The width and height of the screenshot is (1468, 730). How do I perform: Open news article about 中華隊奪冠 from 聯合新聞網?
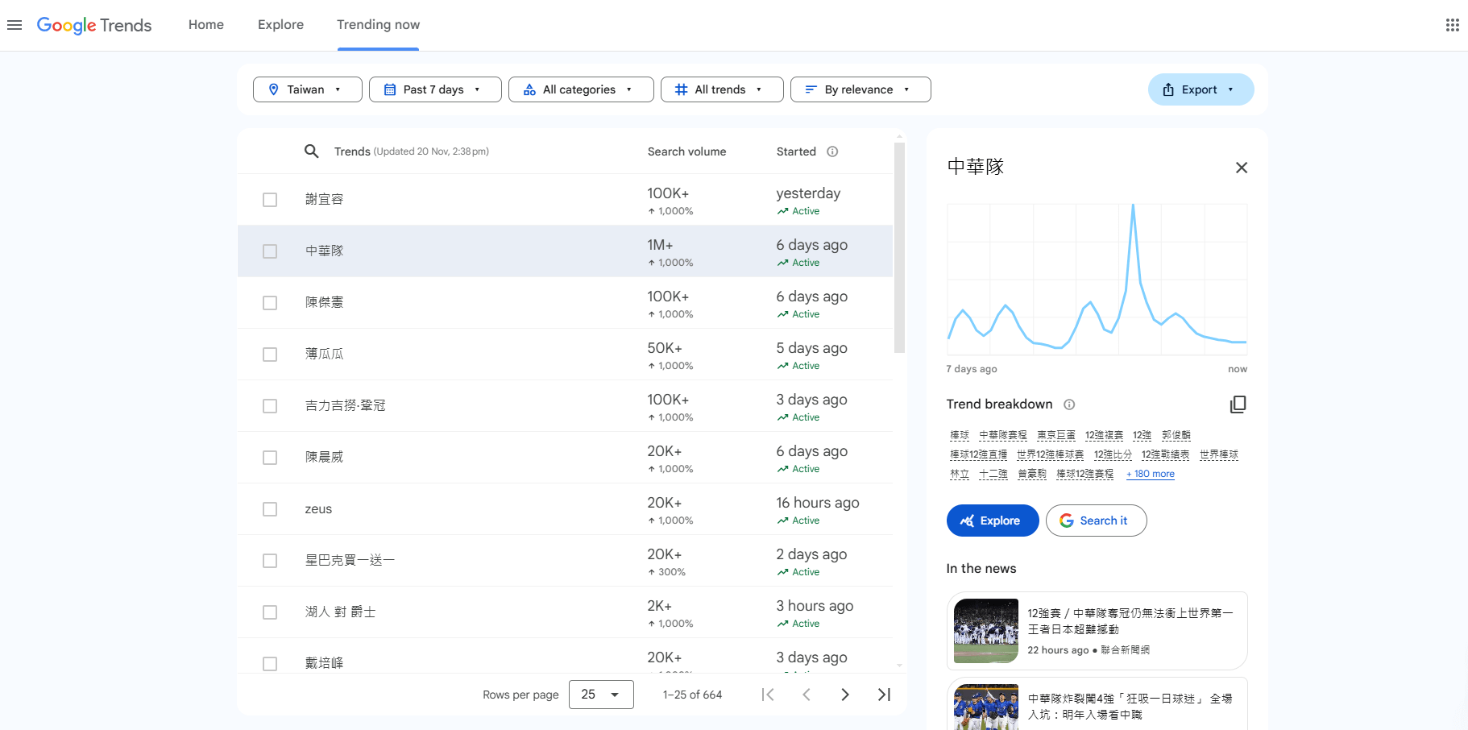(1097, 631)
